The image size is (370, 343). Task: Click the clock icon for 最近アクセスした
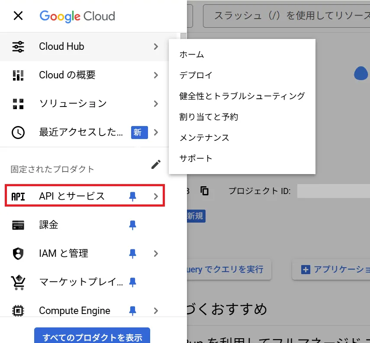click(18, 132)
